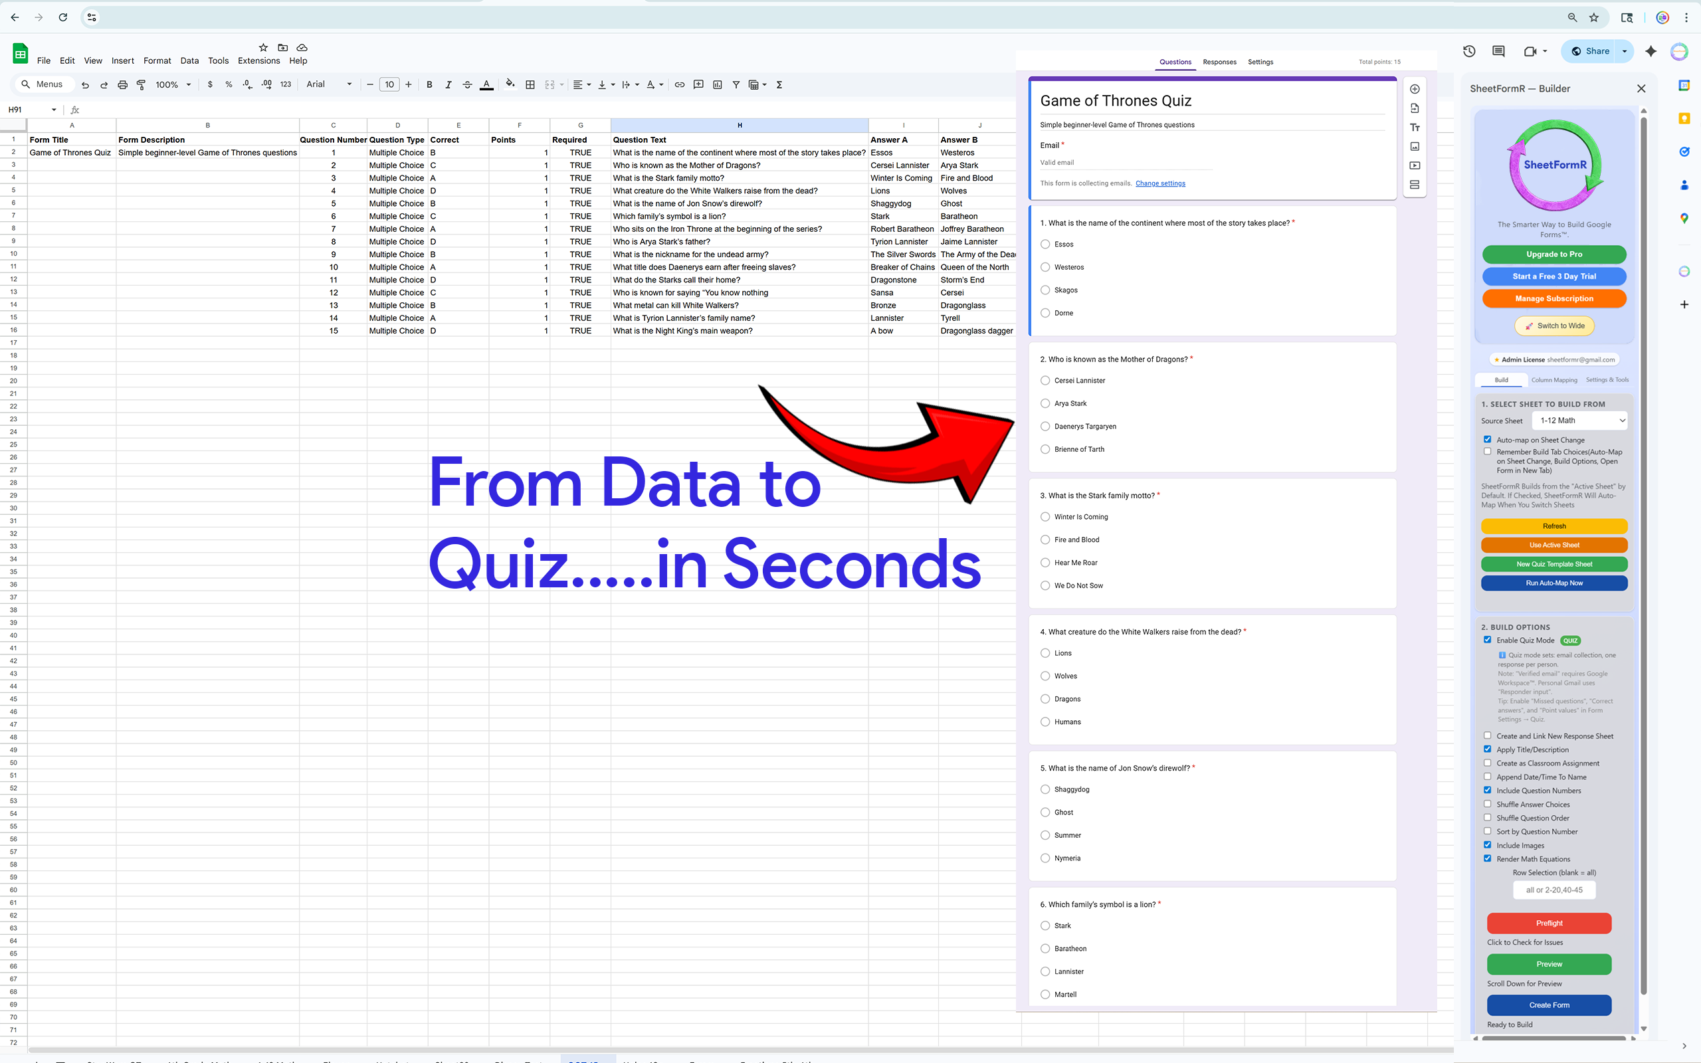Open the Extensions menu
The height and width of the screenshot is (1063, 1701).
tap(258, 60)
